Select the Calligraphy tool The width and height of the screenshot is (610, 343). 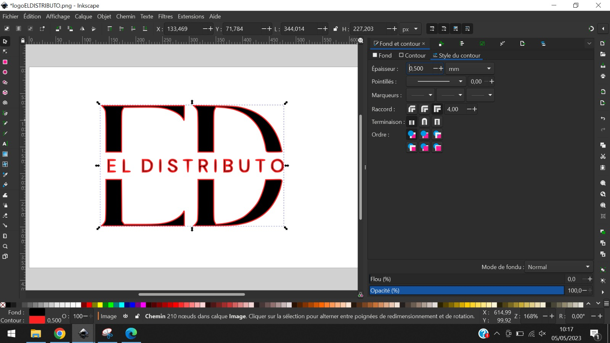5,134
